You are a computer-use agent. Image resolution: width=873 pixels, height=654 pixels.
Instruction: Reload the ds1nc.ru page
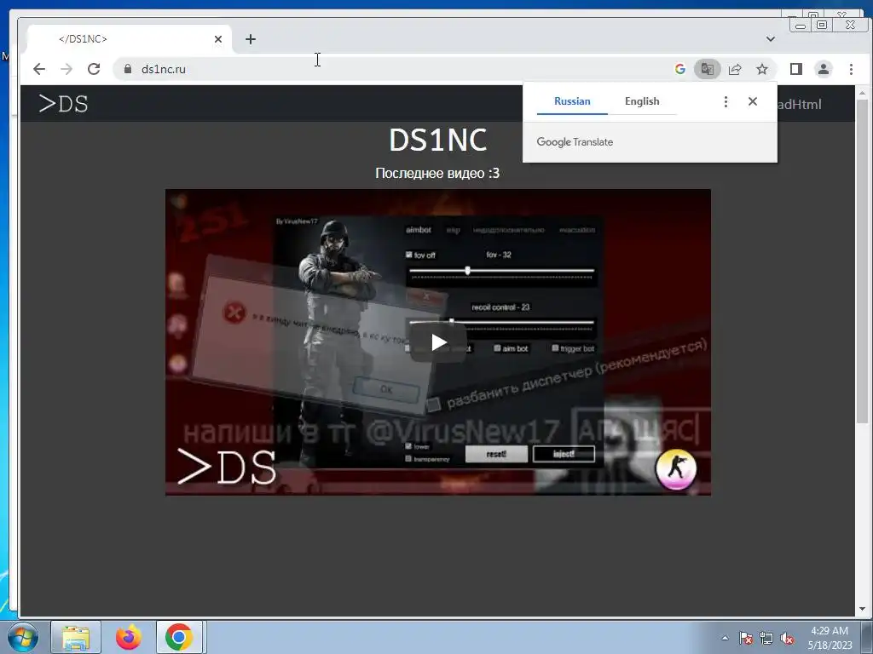pos(94,69)
